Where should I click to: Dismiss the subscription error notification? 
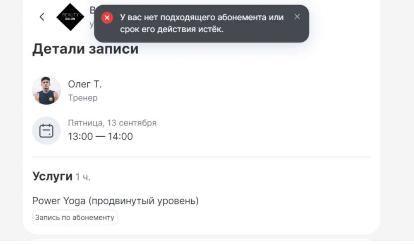tap(297, 17)
